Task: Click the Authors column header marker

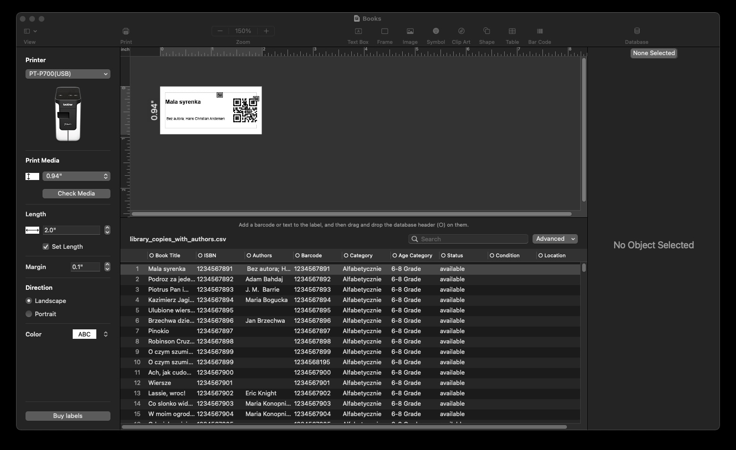Action: (x=249, y=255)
